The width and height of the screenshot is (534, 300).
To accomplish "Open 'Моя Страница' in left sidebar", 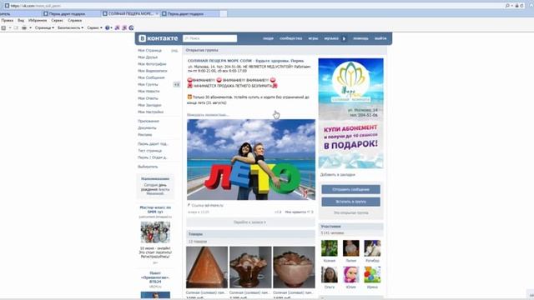I will (150, 50).
